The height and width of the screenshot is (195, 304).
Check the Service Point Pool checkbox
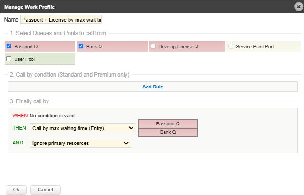pyautogui.click(x=231, y=46)
